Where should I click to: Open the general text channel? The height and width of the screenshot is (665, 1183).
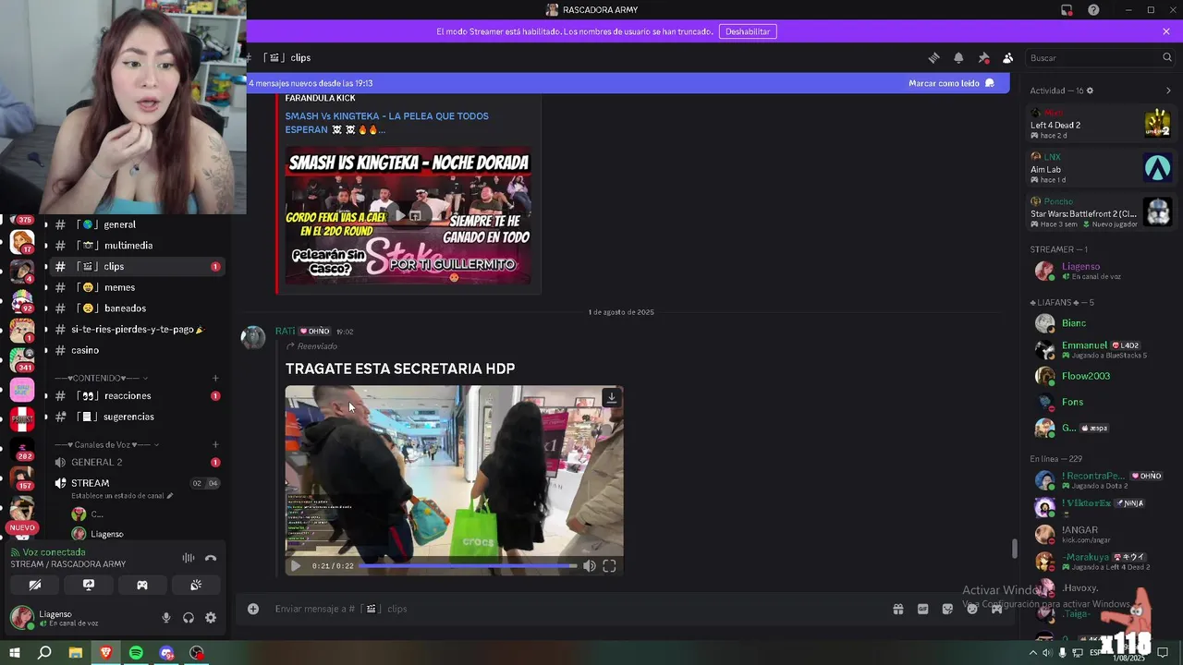pyautogui.click(x=136, y=224)
